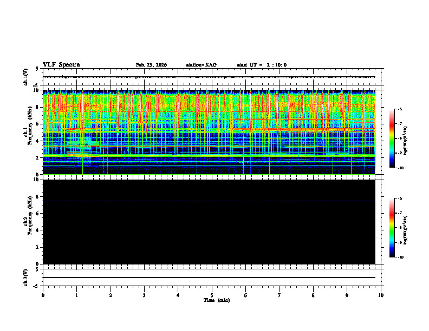Click the "ch.3(V)" axis label of bottom strip

tap(26, 277)
